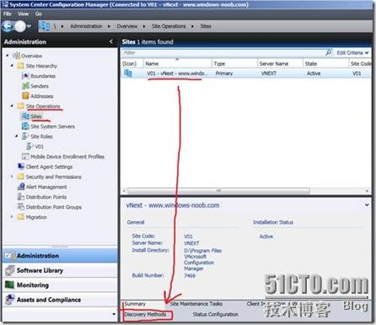The width and height of the screenshot is (376, 325).
Task: Open the Site Maintenance Tasks tab
Action: [196, 304]
